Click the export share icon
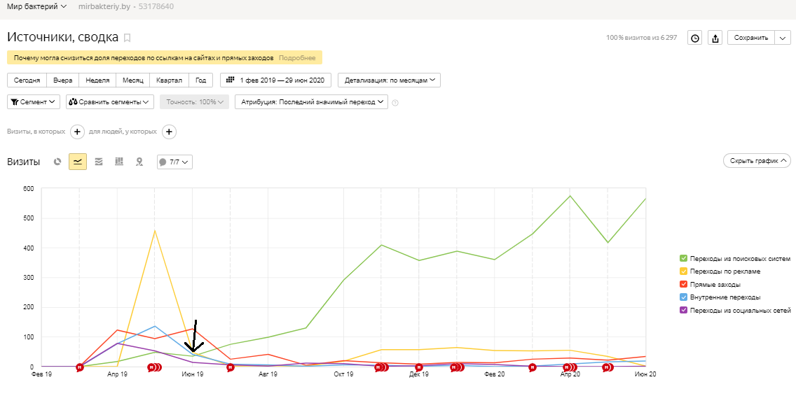 click(x=715, y=38)
